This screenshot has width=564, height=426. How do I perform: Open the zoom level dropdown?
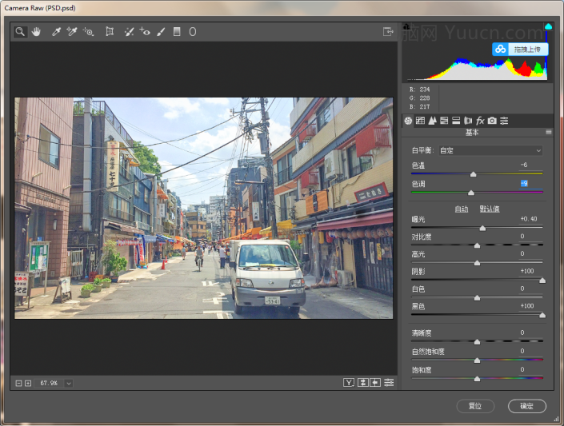pyautogui.click(x=69, y=384)
